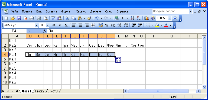Switch to the Лист2 sheet tab
This screenshot has width=208, height=100.
click(x=40, y=91)
